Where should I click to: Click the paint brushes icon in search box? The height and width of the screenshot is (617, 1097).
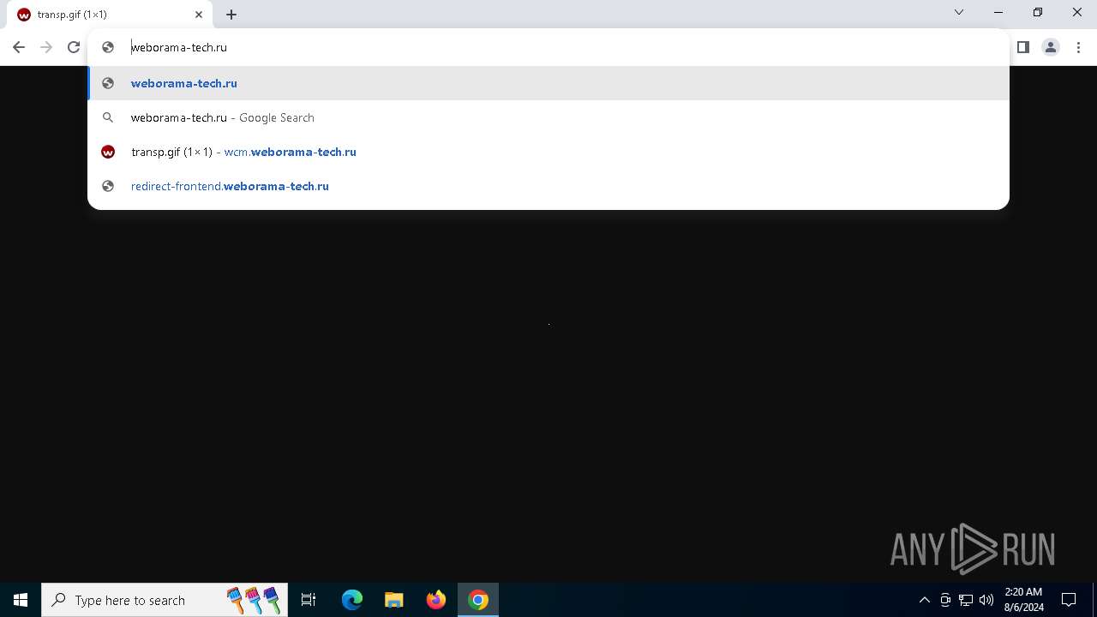tap(254, 600)
